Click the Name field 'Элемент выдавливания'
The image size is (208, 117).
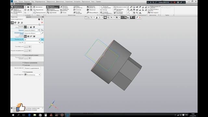[x=32, y=68]
